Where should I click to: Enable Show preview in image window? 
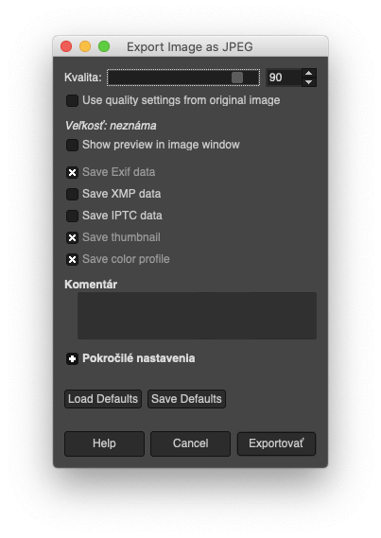pos(72,145)
